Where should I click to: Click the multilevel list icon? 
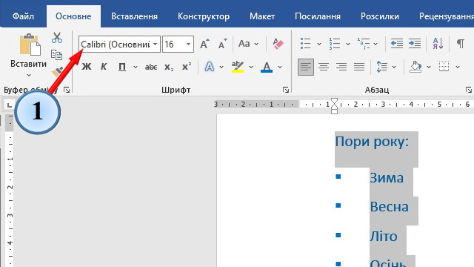coord(364,44)
